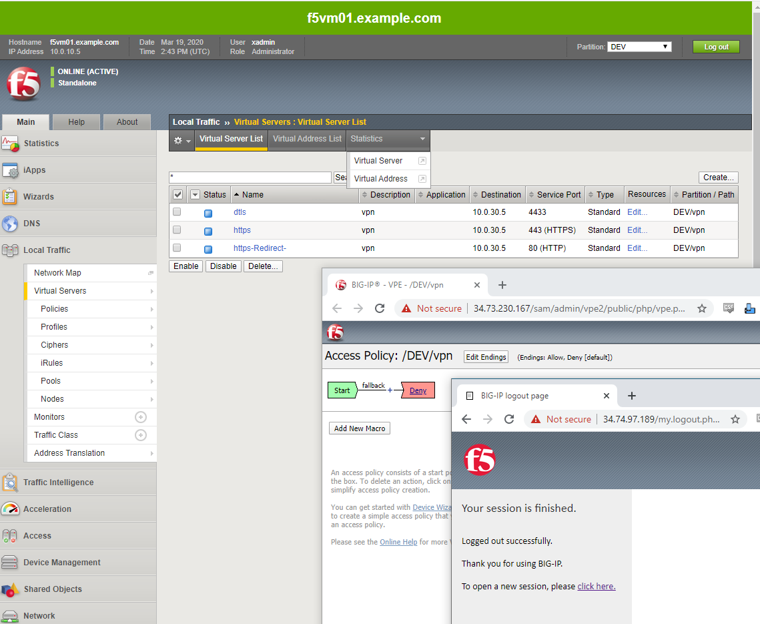Expand the Ciphers submenu arrow

click(x=151, y=345)
